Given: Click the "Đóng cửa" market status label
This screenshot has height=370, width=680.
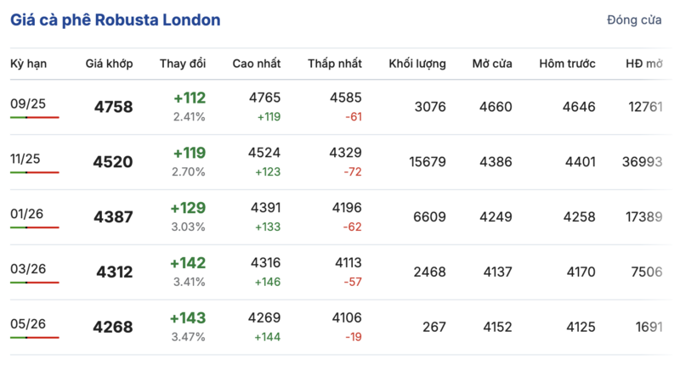Looking at the screenshot, I should (x=634, y=20).
